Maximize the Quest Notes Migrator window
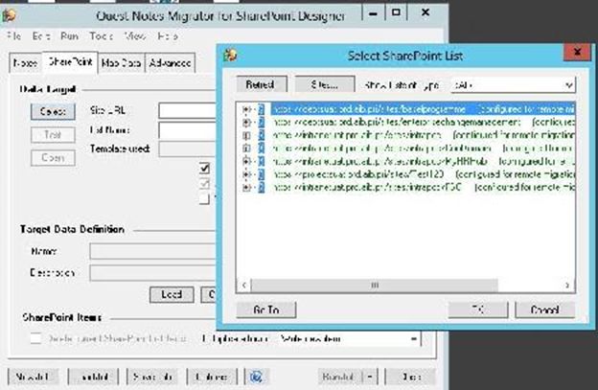The width and height of the screenshot is (598, 390). tap(396, 12)
